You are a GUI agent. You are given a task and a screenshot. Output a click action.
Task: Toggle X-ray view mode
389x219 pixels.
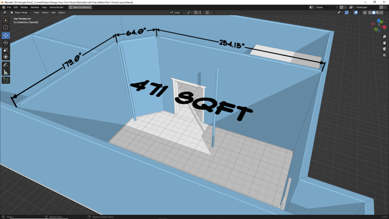tap(365, 13)
